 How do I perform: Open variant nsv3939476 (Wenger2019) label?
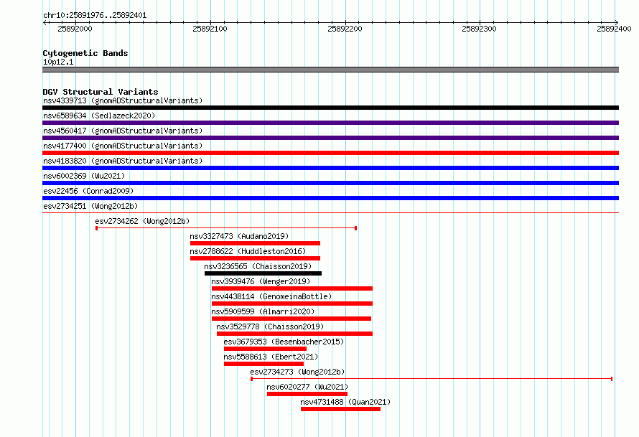(261, 281)
